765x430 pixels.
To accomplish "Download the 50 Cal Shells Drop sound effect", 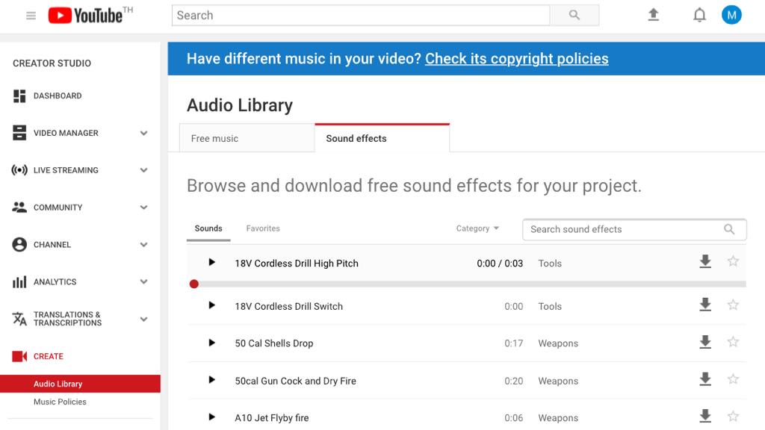I will [704, 342].
